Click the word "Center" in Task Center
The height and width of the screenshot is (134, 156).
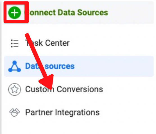coord(57,43)
